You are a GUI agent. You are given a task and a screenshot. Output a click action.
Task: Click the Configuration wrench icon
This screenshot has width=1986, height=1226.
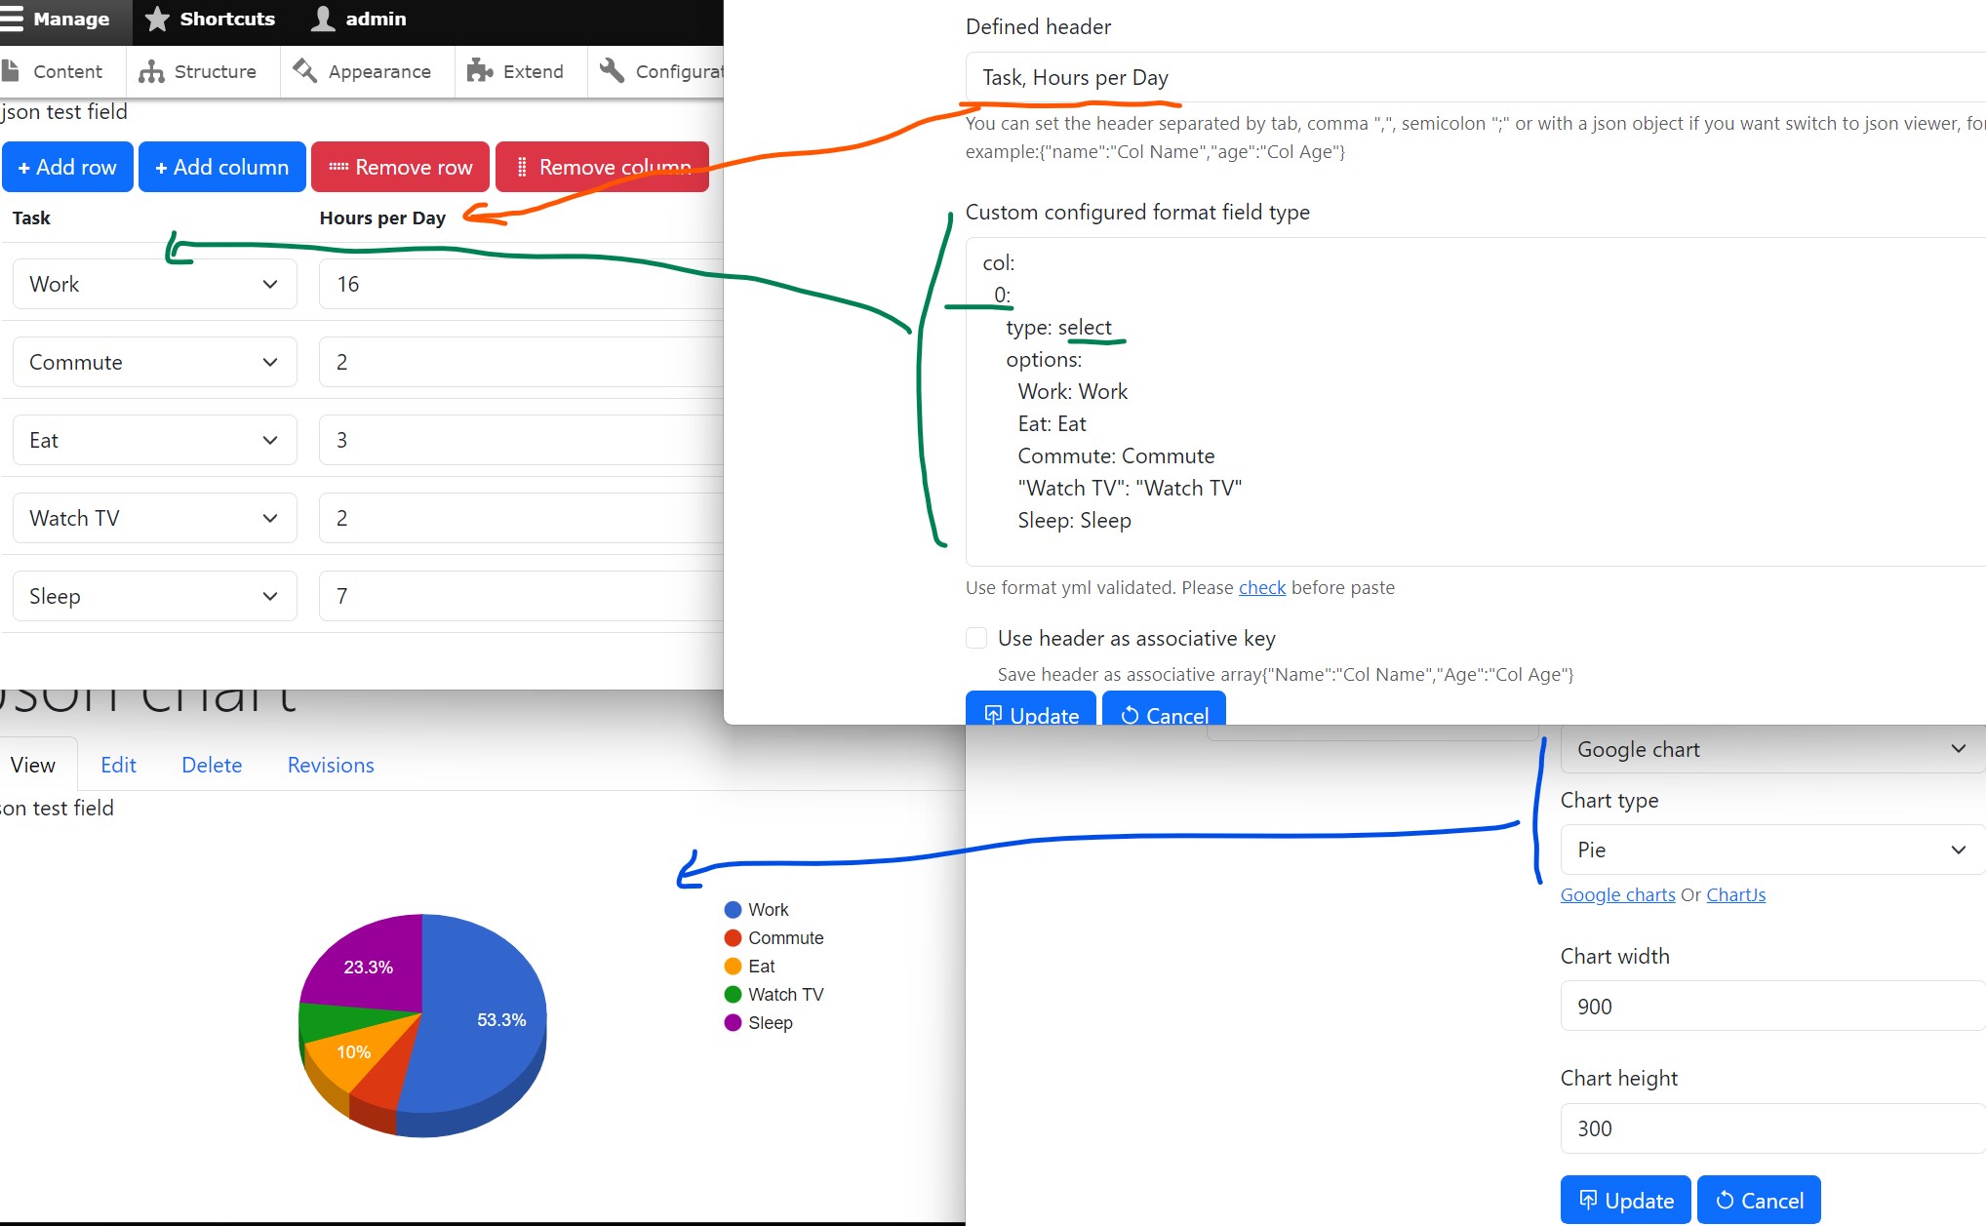tap(612, 71)
